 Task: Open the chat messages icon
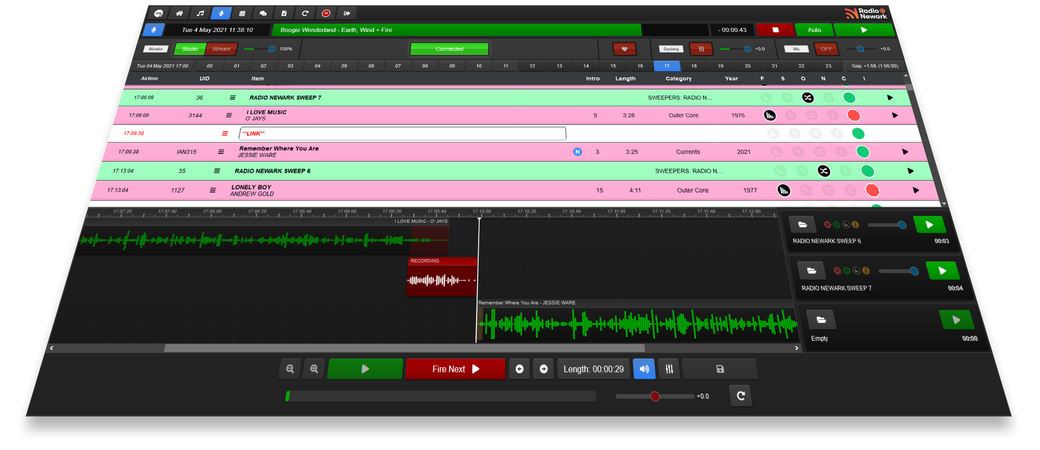(x=263, y=14)
